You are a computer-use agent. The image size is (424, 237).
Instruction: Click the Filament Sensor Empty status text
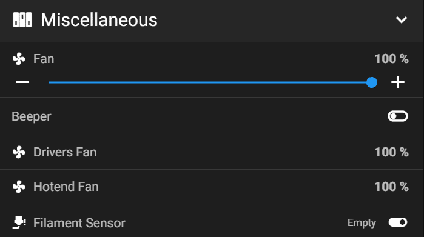362,223
